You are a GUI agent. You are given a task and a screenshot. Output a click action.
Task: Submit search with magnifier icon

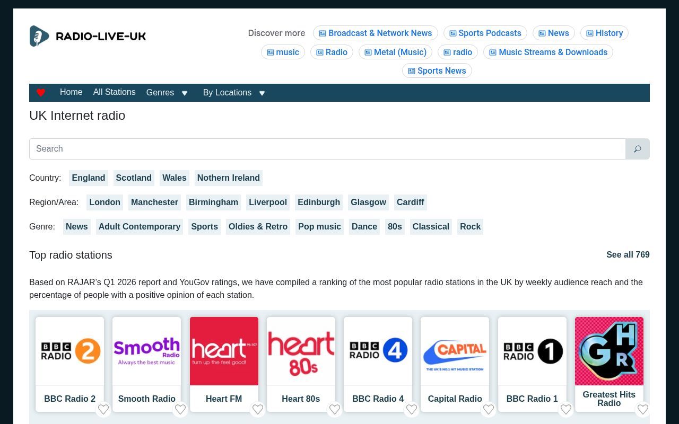(x=638, y=149)
